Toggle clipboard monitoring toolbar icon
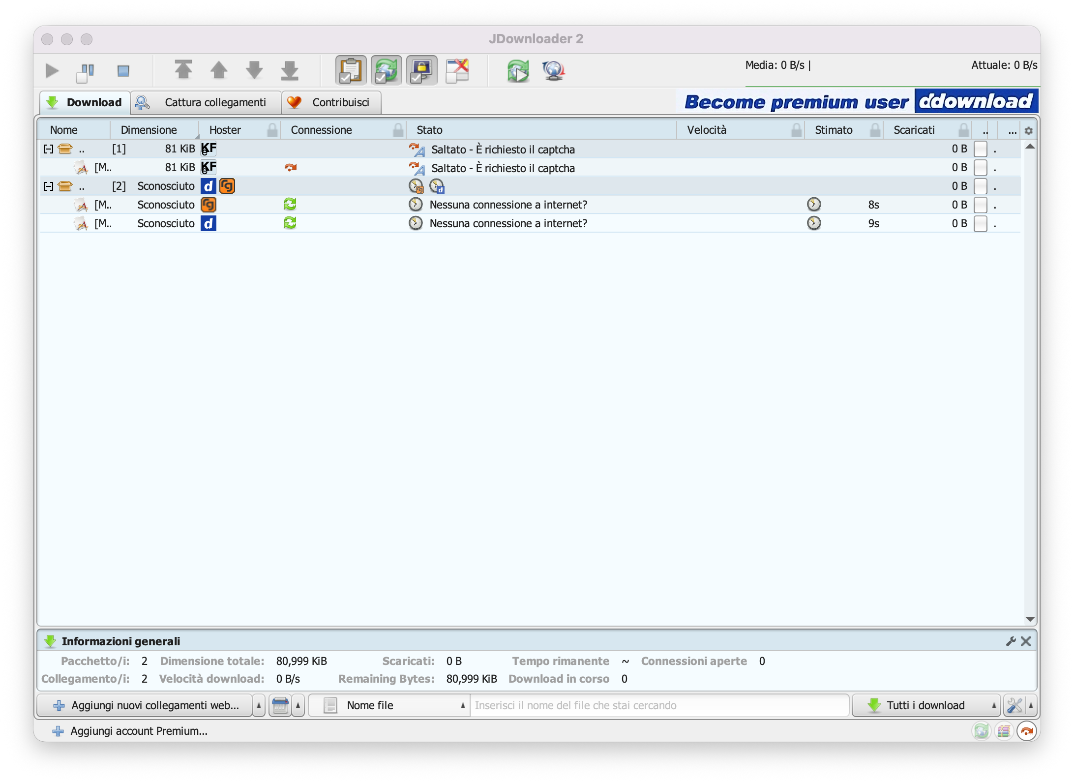Image resolution: width=1074 pixels, height=783 pixels. (x=351, y=70)
